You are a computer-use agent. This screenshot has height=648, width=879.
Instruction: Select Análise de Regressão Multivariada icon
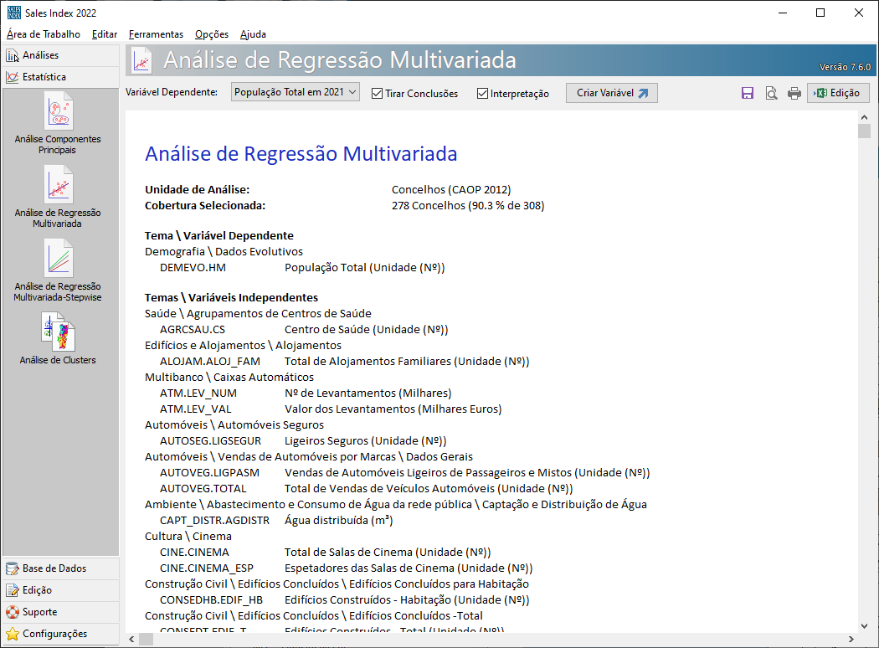point(58,185)
